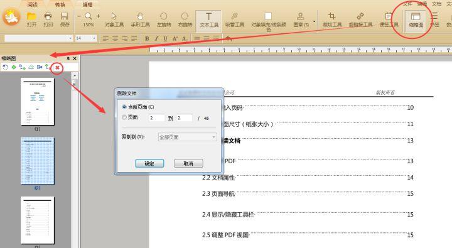Open the 编辑 menu at top right
The image size is (452, 248).
click(x=422, y=4)
